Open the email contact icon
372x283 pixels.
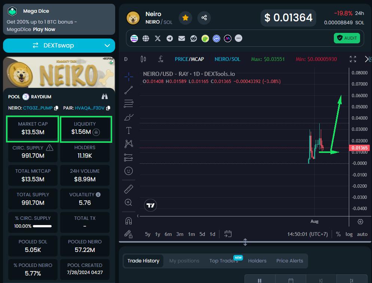click(181, 38)
